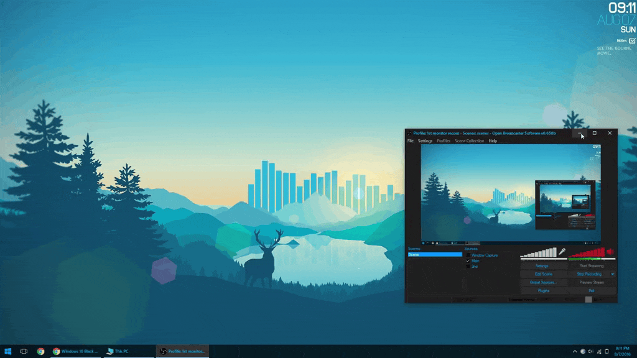The height and width of the screenshot is (358, 637).
Task: Open the File menu in OBS
Action: pyautogui.click(x=410, y=141)
